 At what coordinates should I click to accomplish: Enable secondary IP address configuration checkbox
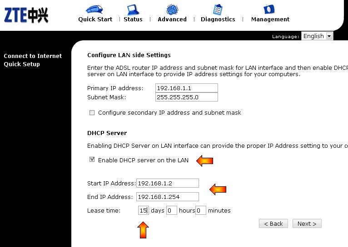point(92,113)
